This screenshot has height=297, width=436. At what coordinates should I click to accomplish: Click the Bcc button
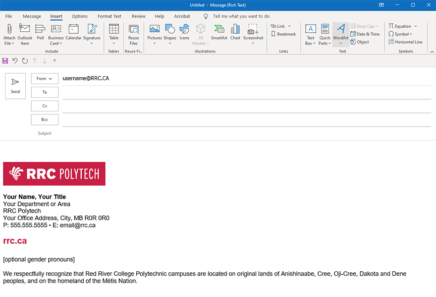[x=44, y=120]
